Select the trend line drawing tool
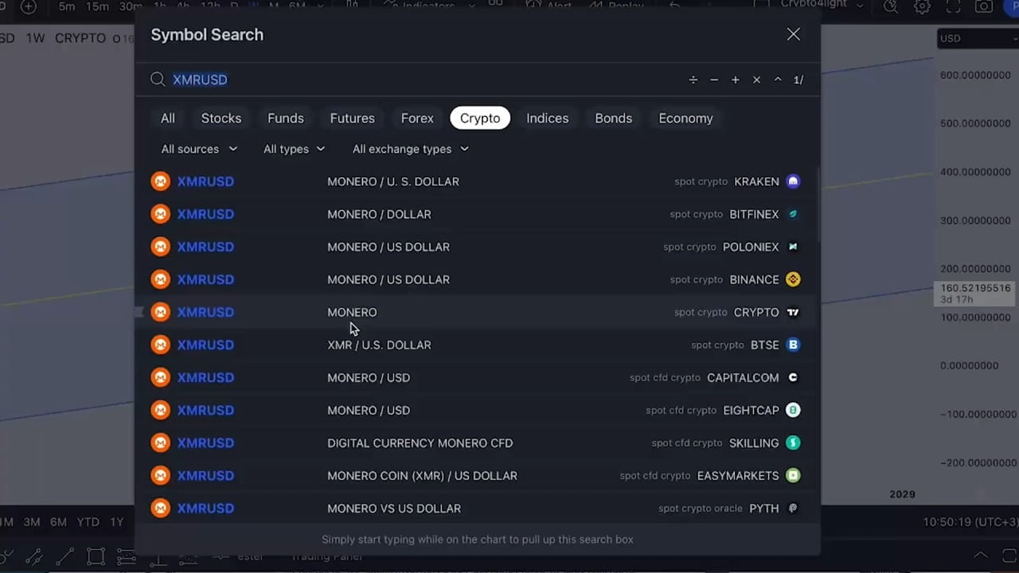The width and height of the screenshot is (1019, 573). point(65,556)
